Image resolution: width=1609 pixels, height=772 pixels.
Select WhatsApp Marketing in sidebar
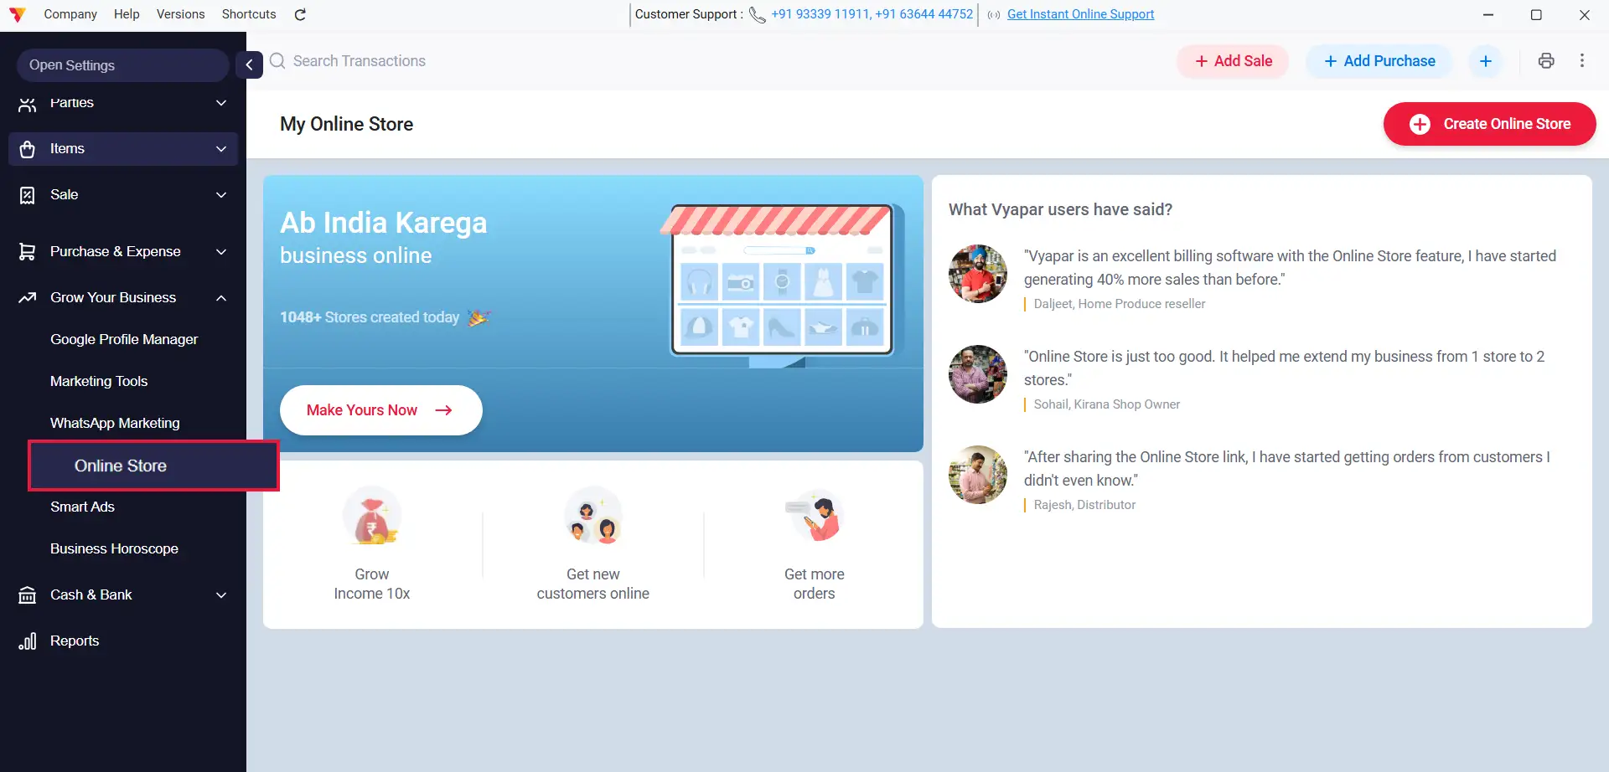pos(115,423)
